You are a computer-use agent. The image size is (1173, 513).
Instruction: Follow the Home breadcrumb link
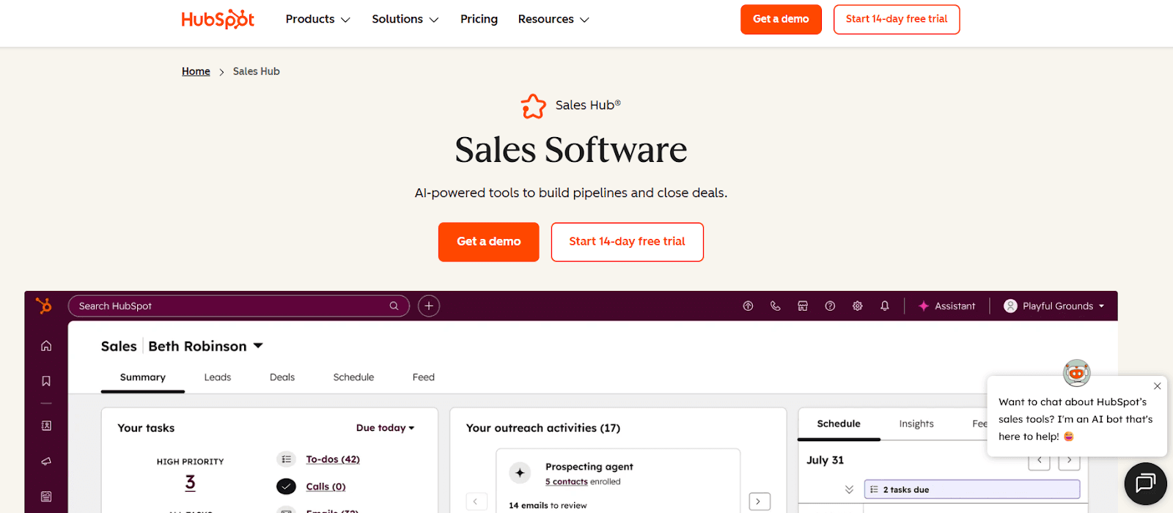click(x=196, y=71)
